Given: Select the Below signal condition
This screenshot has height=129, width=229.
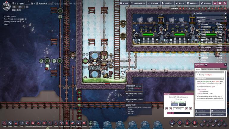Looking at the screenshot, I should point(183,105).
